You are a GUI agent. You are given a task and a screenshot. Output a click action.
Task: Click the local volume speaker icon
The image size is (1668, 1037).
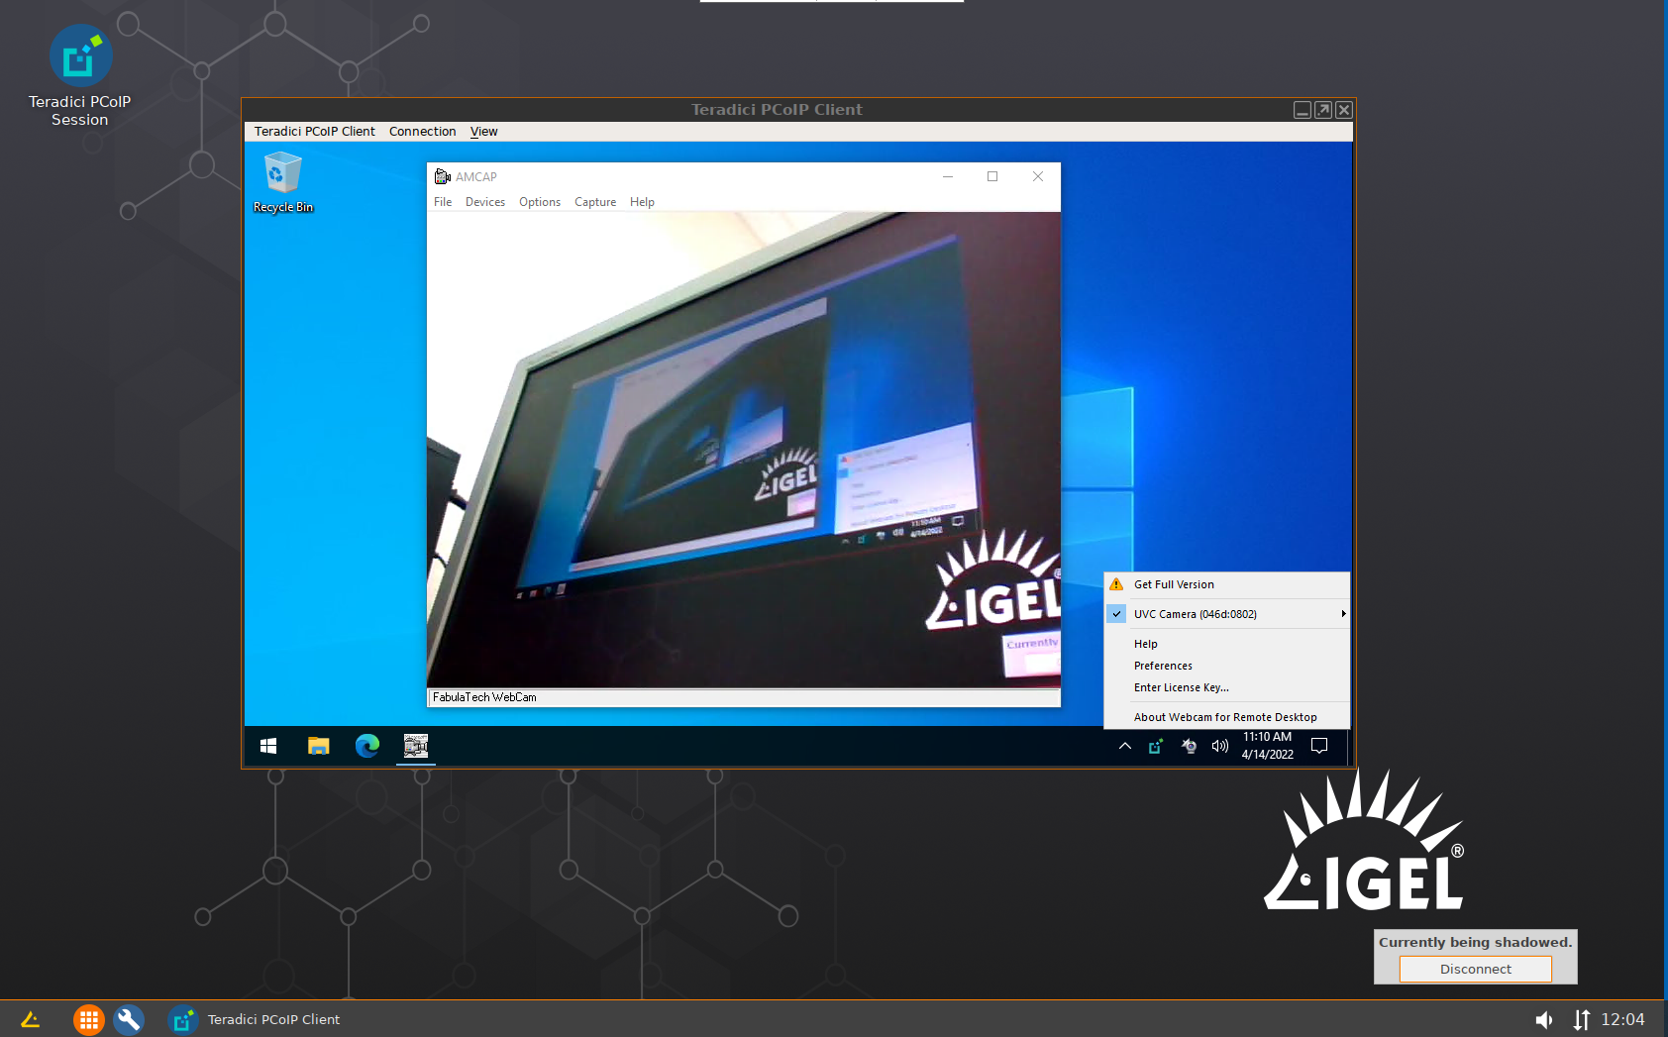(x=1544, y=1019)
